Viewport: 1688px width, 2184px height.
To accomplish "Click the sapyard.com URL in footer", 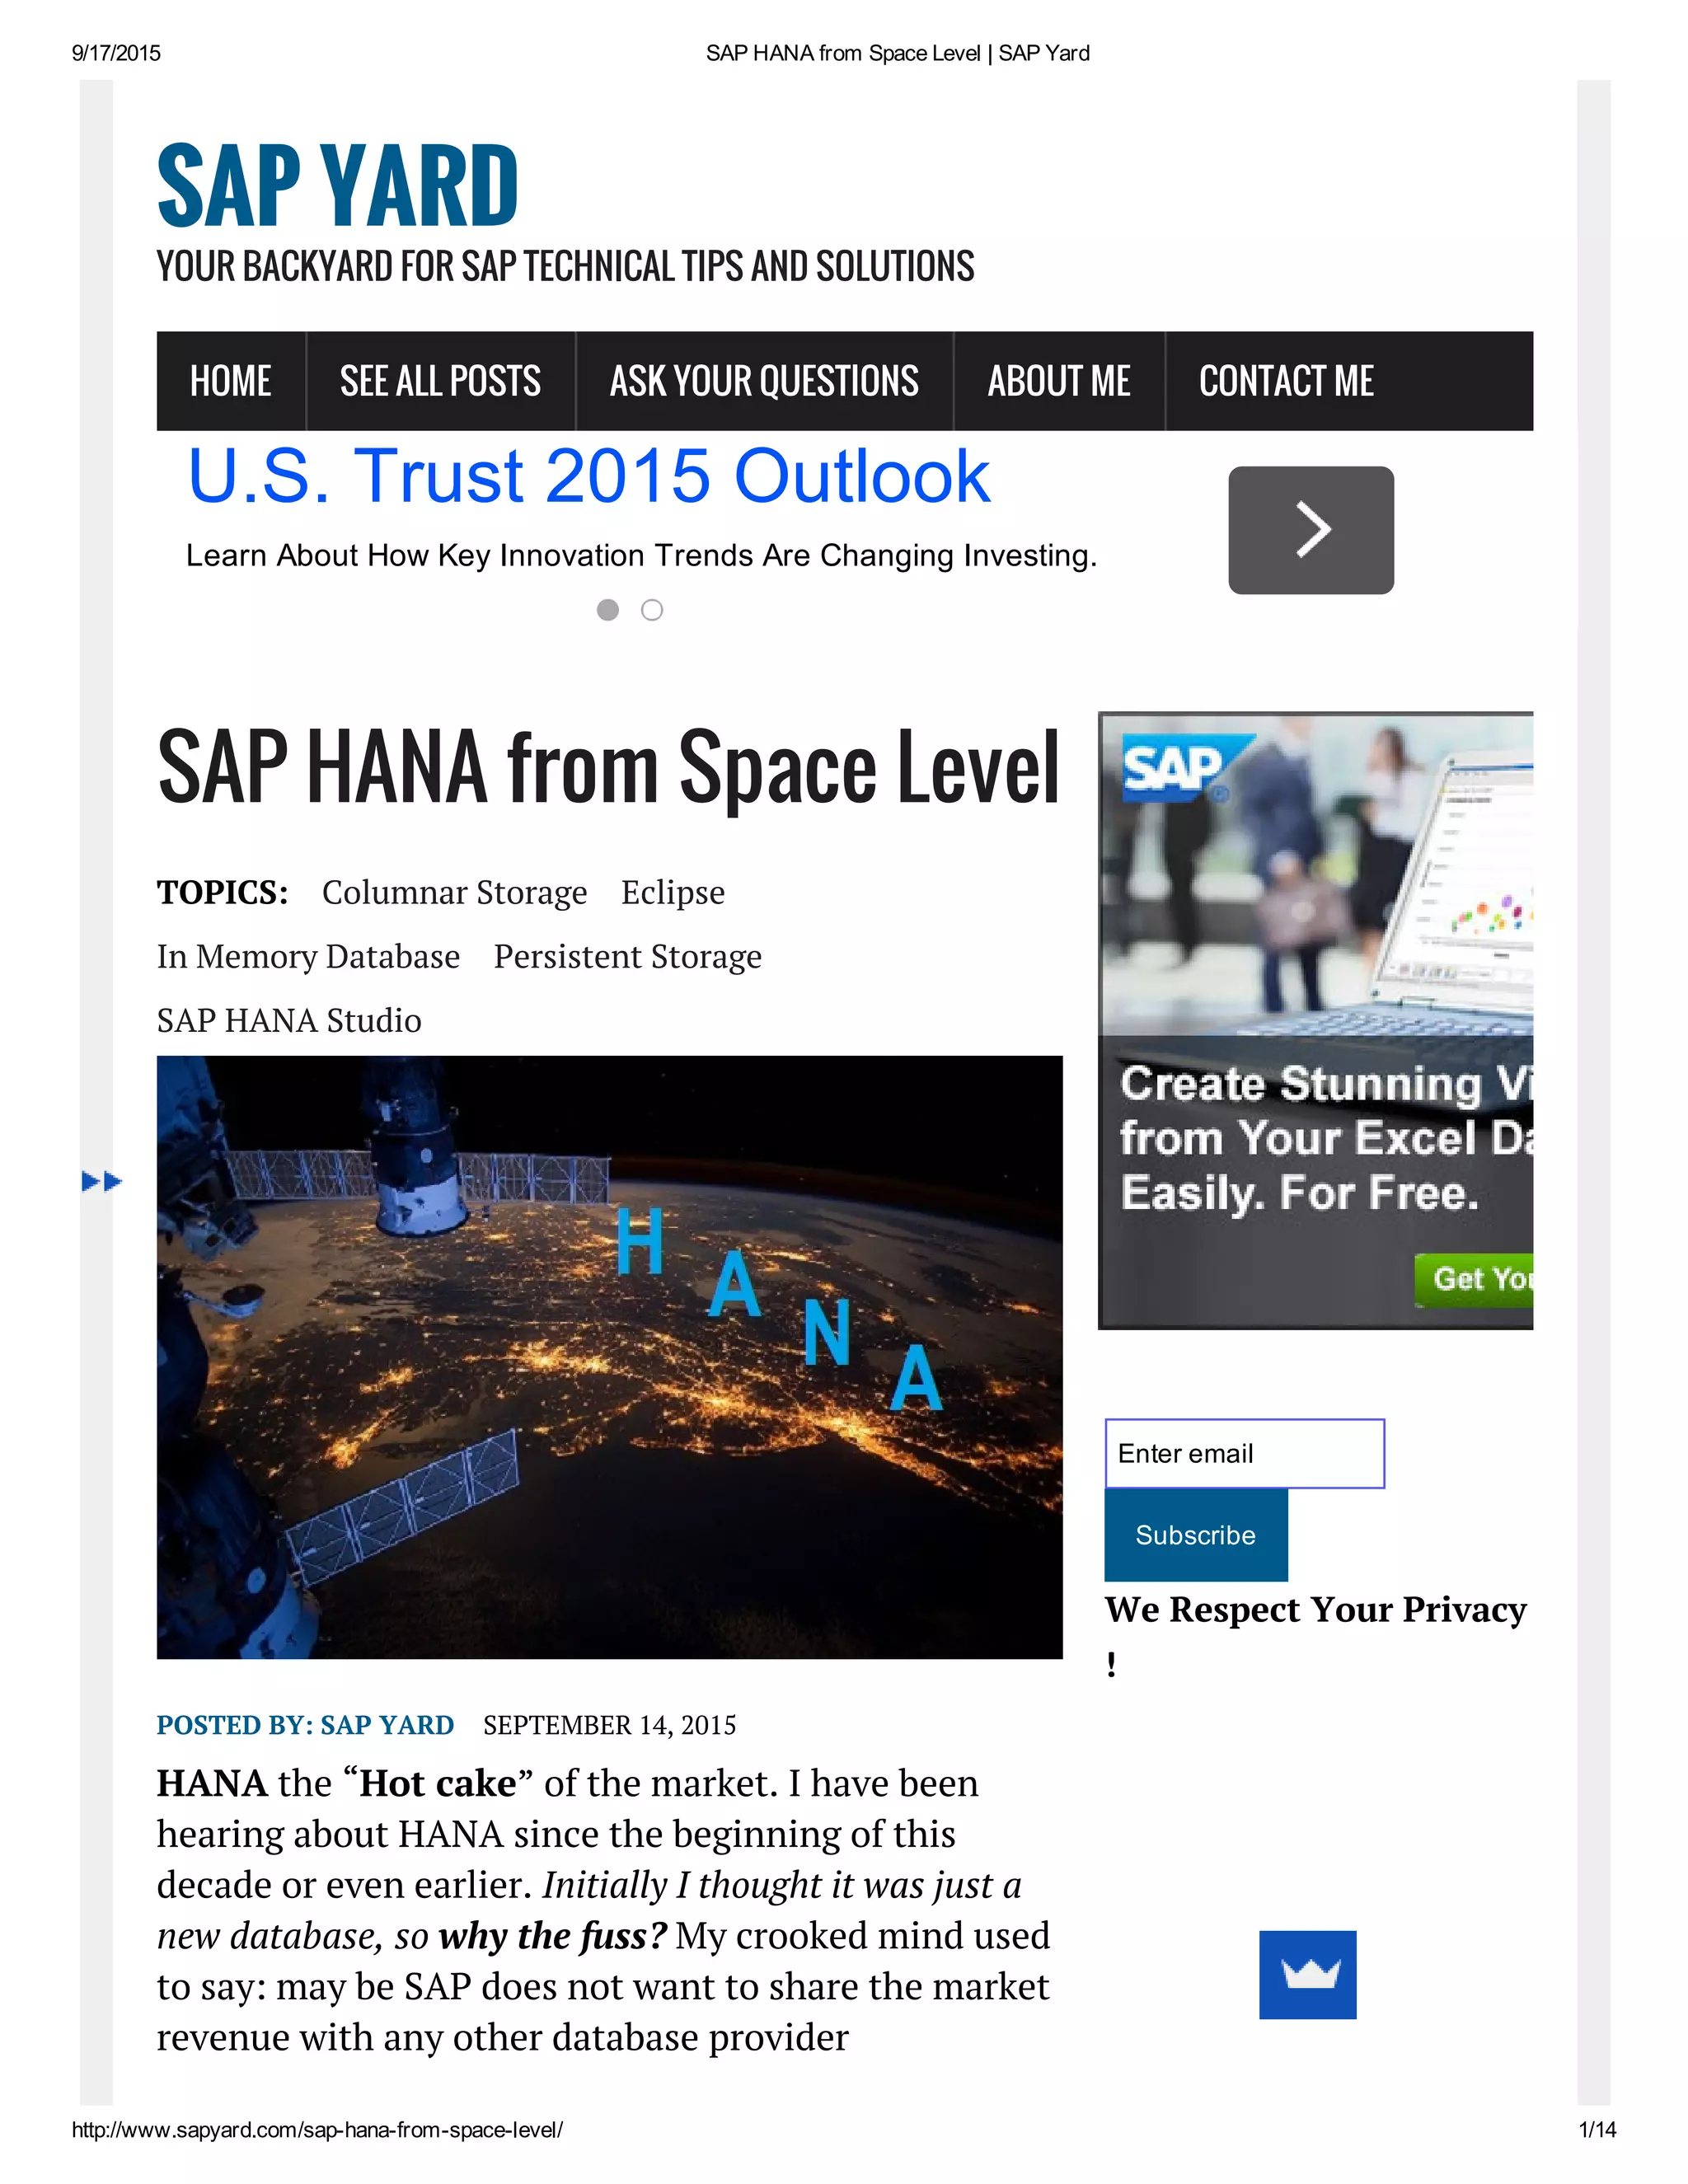I will [317, 2129].
